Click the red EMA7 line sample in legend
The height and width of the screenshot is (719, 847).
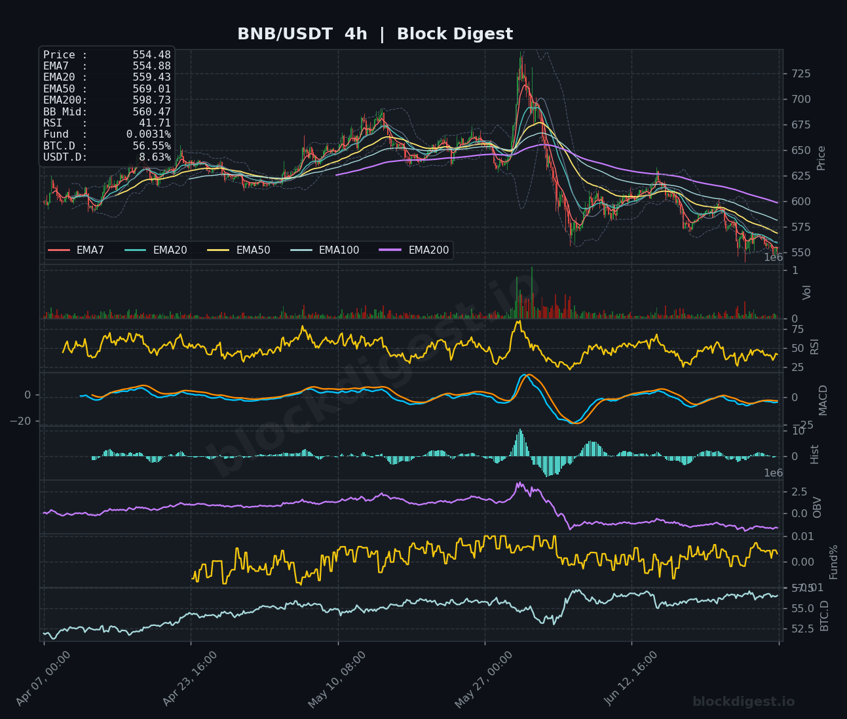click(x=59, y=250)
